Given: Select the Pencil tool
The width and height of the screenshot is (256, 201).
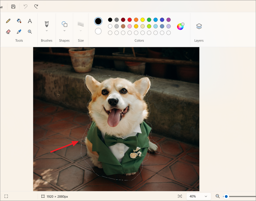Looking at the screenshot, I should 8,21.
